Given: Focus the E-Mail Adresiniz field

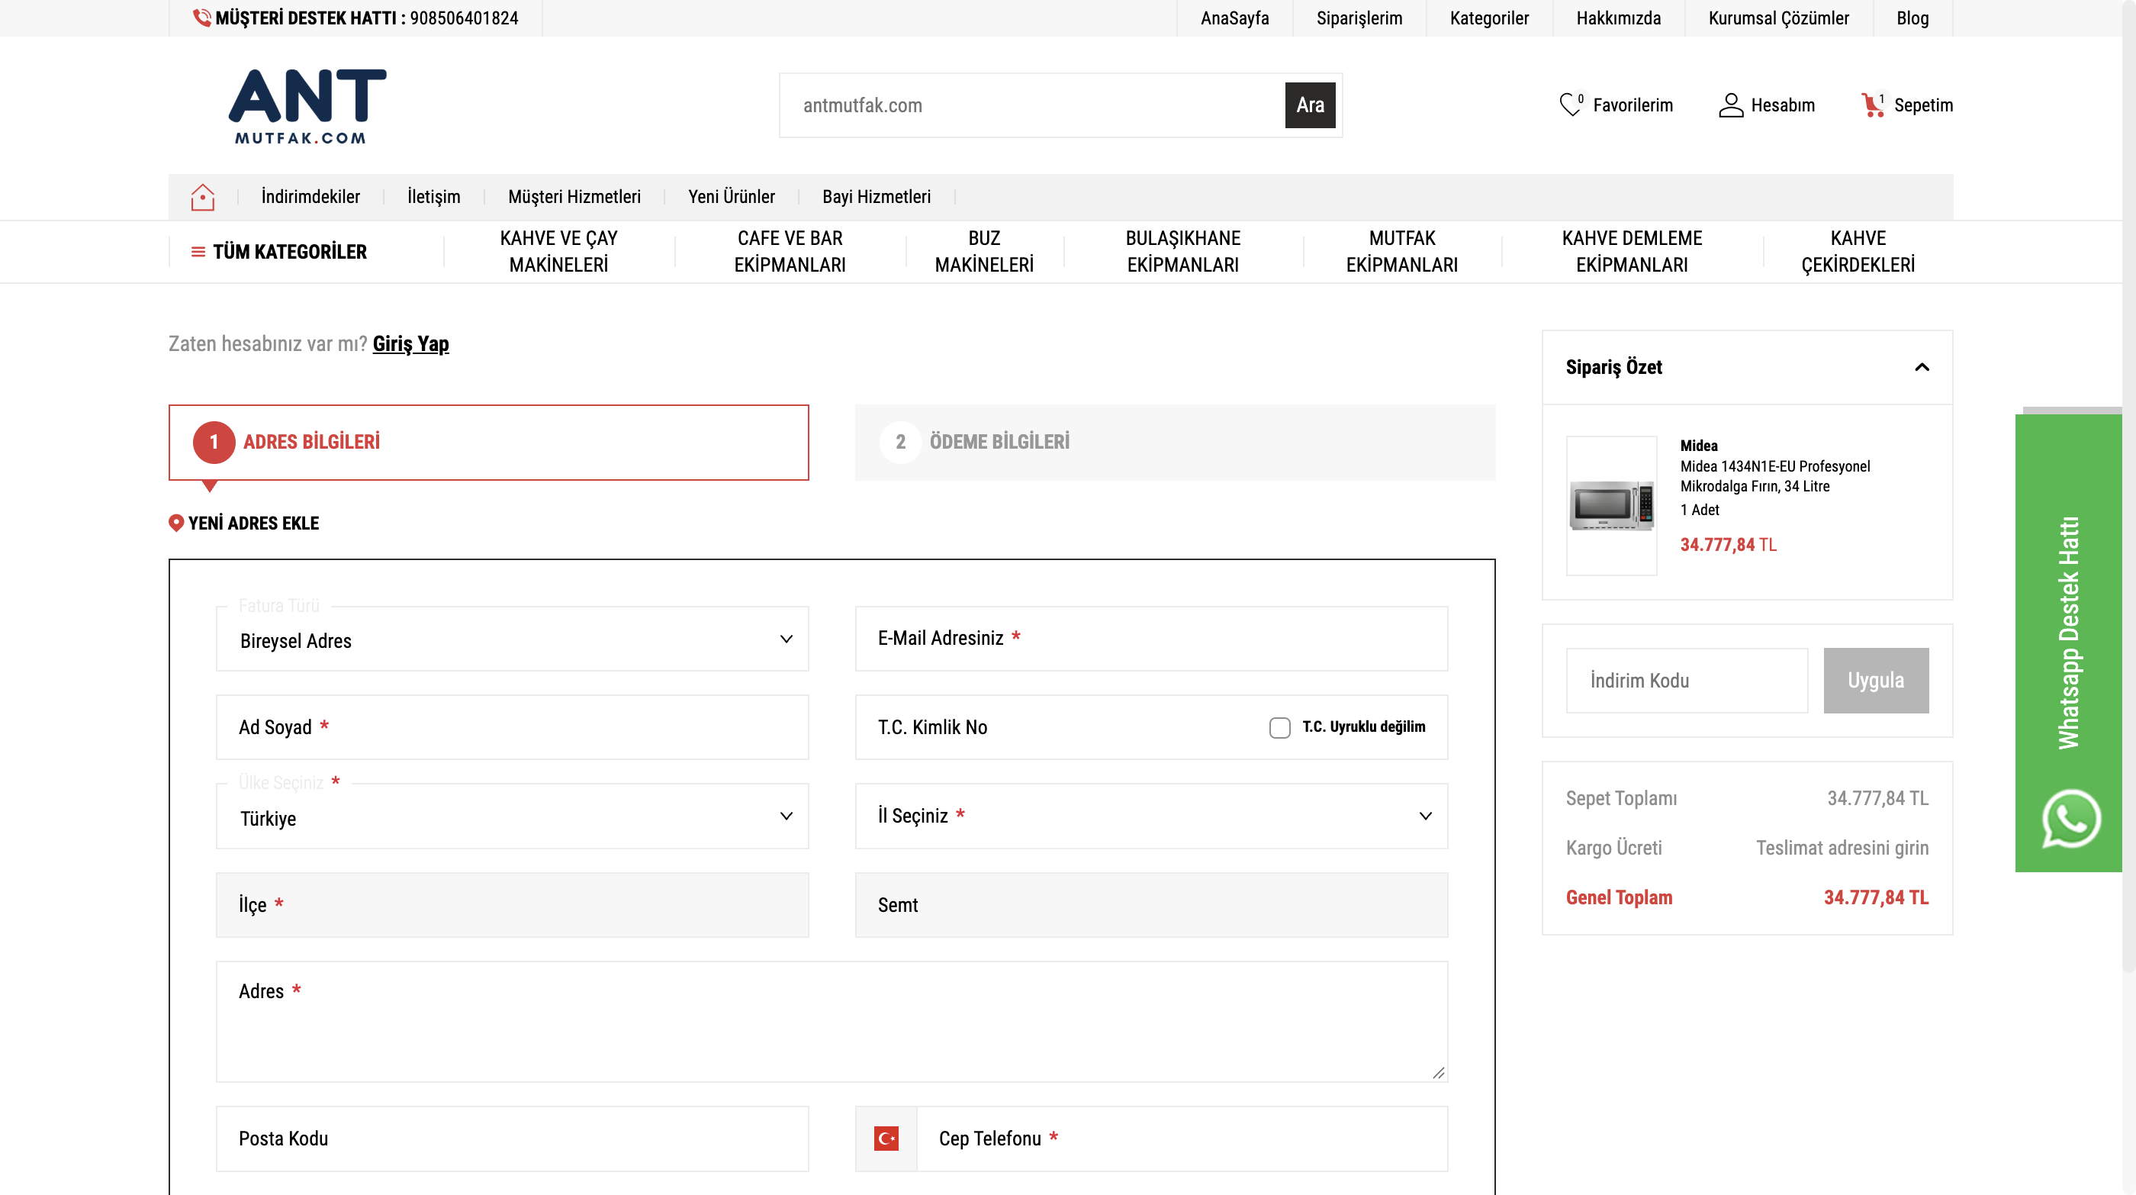Looking at the screenshot, I should click(1151, 639).
